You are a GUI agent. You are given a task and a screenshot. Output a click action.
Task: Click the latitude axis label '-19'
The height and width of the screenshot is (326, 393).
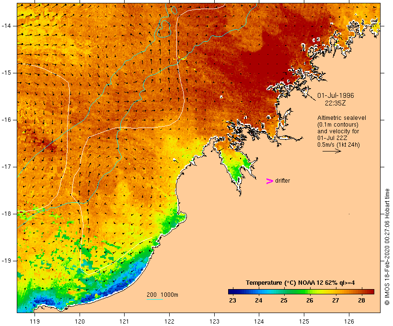(x=6, y=260)
